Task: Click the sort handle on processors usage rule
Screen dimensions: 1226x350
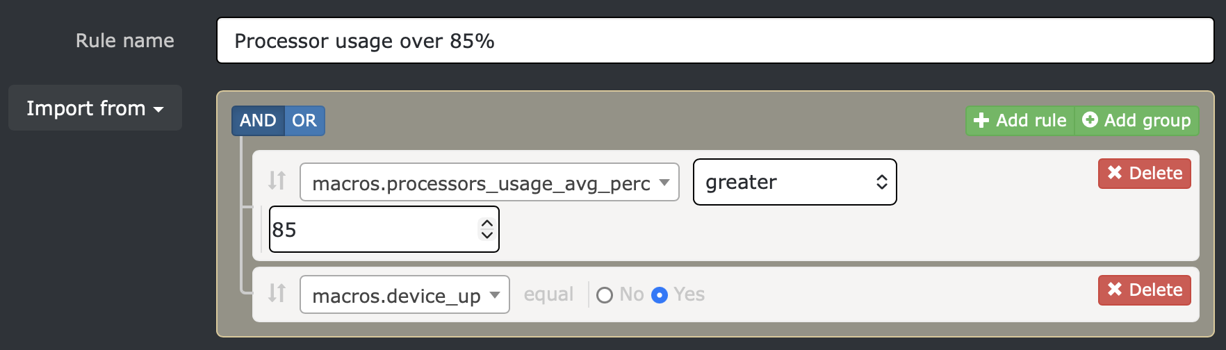Action: pyautogui.click(x=277, y=181)
